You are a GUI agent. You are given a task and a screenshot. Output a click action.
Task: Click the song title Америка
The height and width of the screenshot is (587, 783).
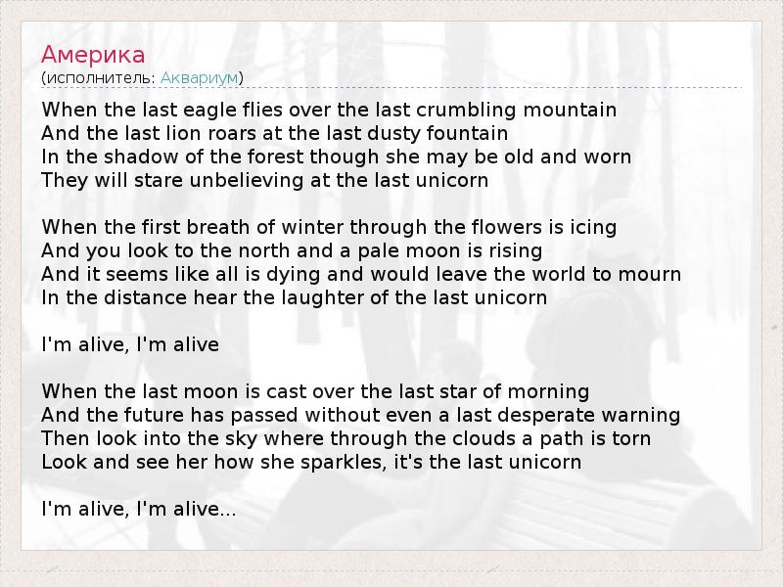point(93,53)
